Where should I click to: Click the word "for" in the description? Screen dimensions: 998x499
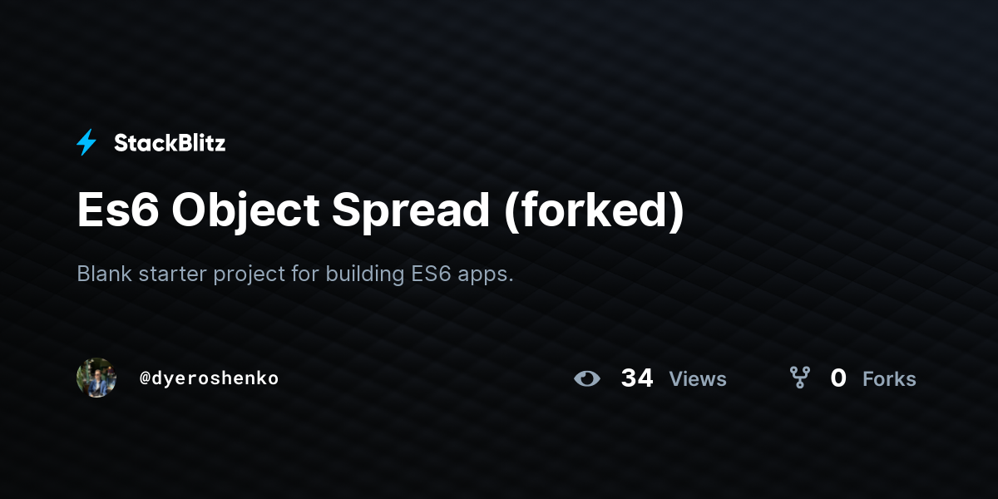[x=305, y=274]
